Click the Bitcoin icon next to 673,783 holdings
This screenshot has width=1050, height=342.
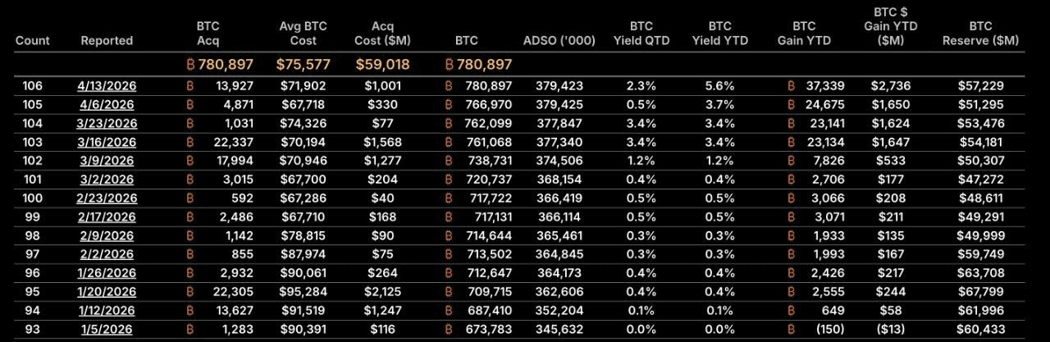point(449,331)
